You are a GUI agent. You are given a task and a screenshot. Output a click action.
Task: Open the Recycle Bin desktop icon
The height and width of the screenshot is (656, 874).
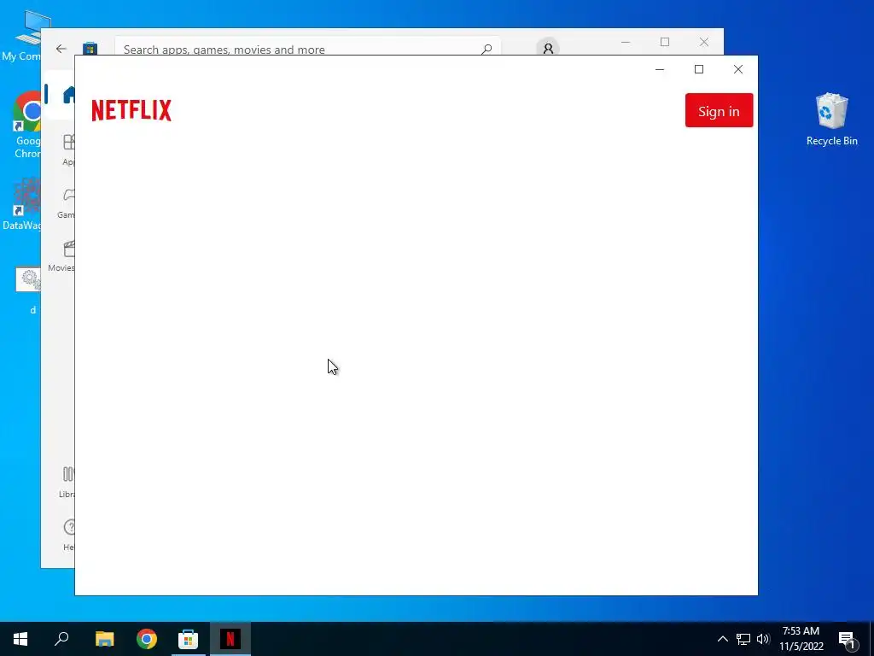coord(831,120)
